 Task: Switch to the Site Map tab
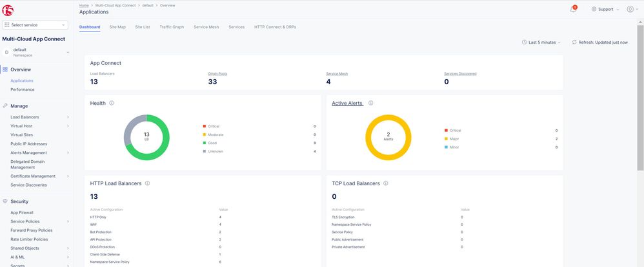click(x=117, y=27)
